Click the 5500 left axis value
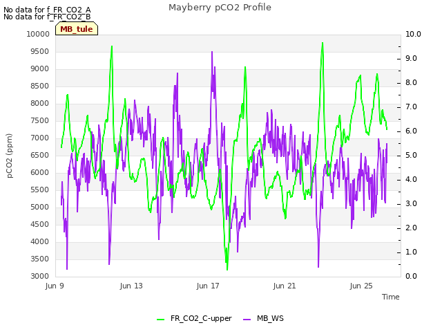This screenshot has width=442, height=332. point(40,190)
